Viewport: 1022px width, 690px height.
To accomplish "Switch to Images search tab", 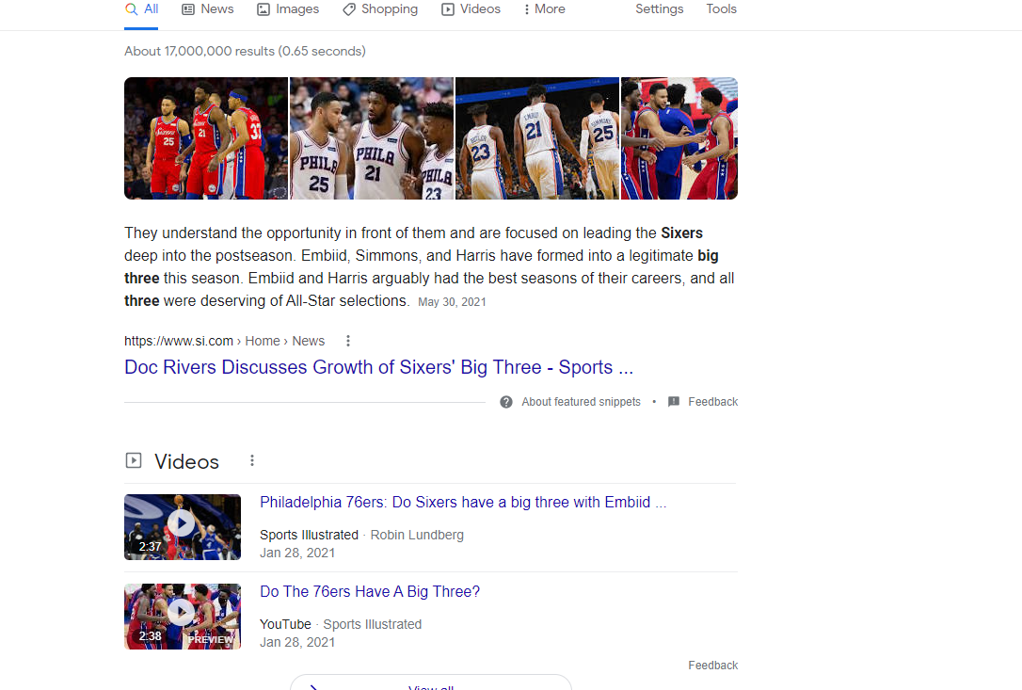I will (x=288, y=9).
